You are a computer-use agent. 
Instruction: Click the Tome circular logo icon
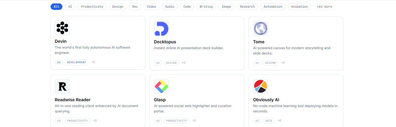point(261,28)
